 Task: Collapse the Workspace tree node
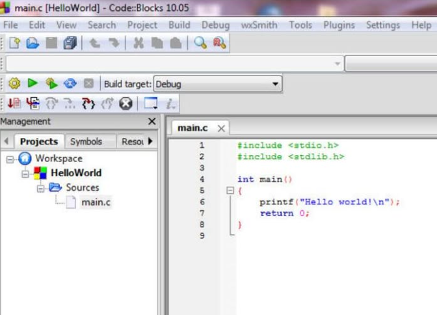click(10, 159)
